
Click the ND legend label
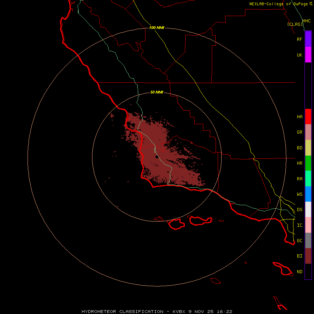[300, 272]
